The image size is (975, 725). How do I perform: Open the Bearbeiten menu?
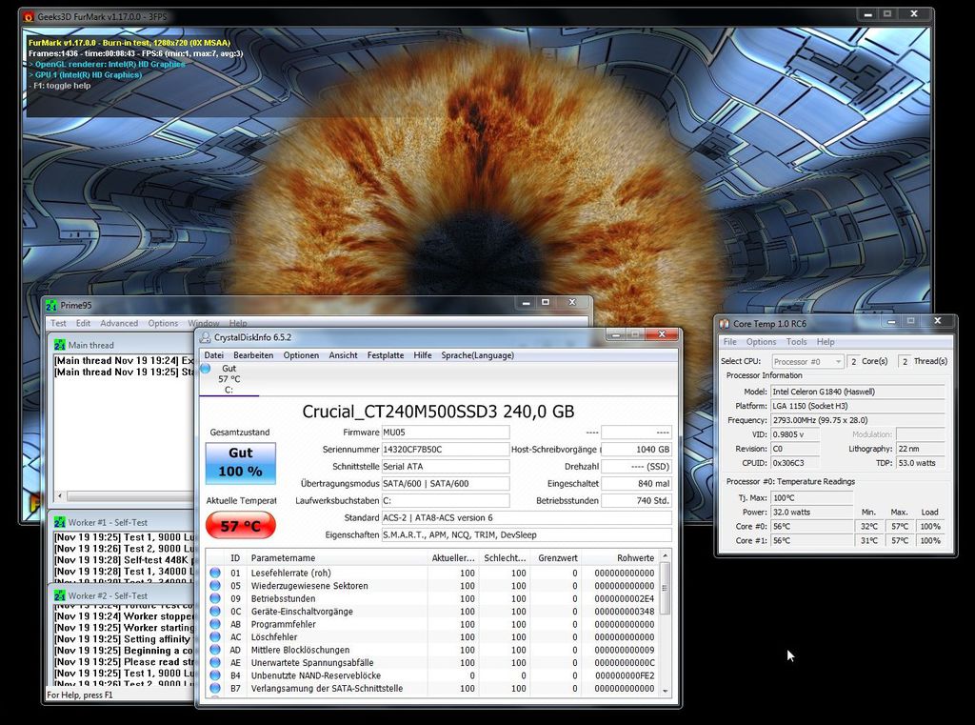tap(253, 355)
